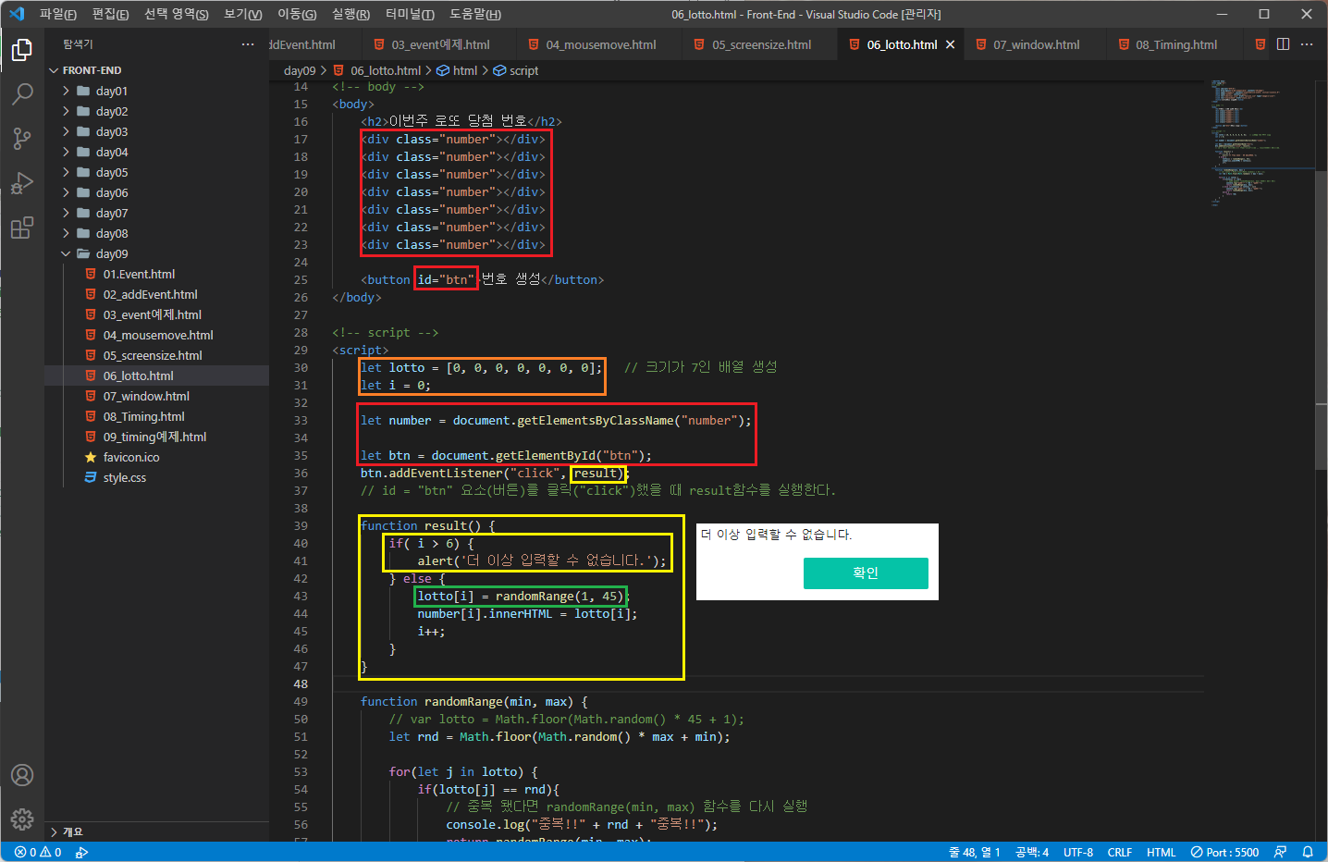Image resolution: width=1328 pixels, height=862 pixels.
Task: Open the 파일(F) menu
Action: click(58, 14)
